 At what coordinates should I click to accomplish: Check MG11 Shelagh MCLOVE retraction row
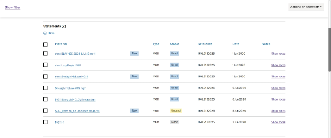click(45, 99)
